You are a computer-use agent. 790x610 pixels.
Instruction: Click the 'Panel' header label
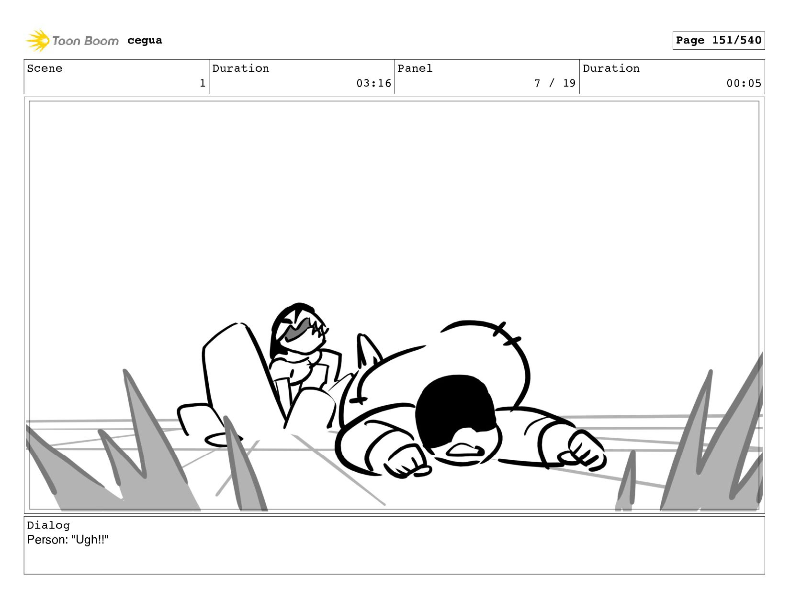[415, 68]
